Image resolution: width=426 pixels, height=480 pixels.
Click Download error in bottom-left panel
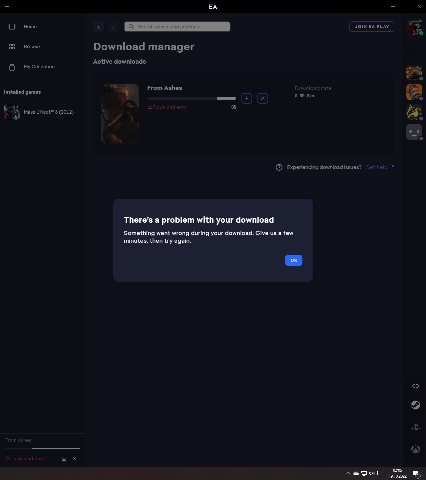click(26, 459)
